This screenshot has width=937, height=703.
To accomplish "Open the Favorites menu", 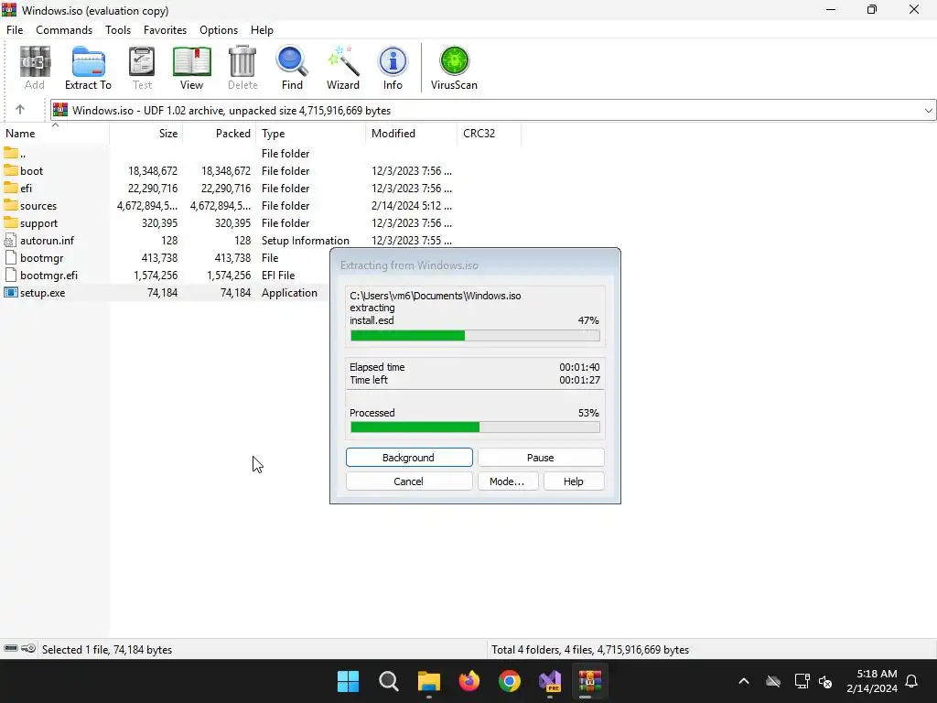I will tap(165, 30).
